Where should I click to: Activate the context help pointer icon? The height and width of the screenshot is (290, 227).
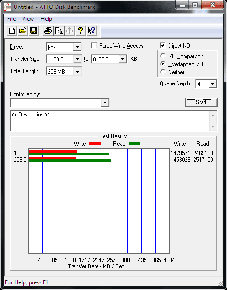[x=91, y=31]
